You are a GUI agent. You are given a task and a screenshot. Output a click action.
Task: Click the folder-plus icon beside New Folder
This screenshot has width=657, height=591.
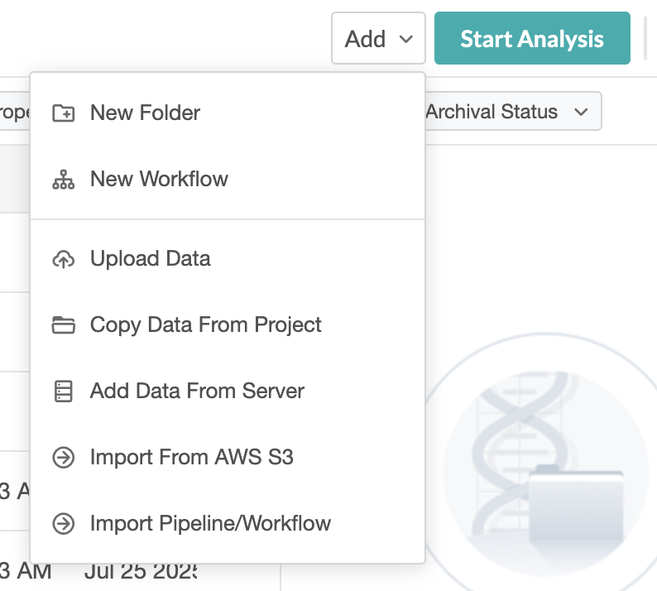[63, 113]
